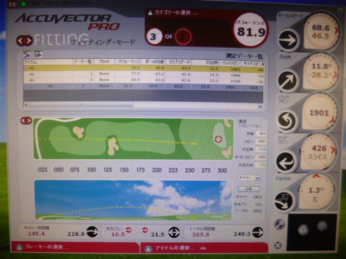Click the プロット column header
This screenshot has width=346, height=259.
pyautogui.click(x=104, y=62)
